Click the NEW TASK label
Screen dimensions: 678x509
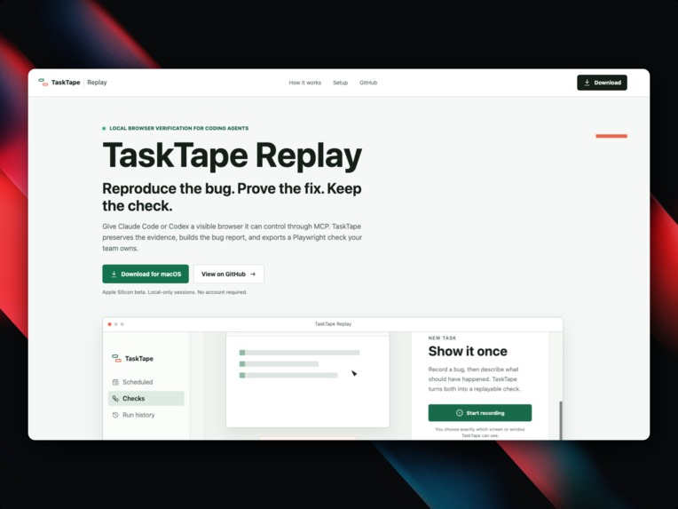click(x=442, y=338)
